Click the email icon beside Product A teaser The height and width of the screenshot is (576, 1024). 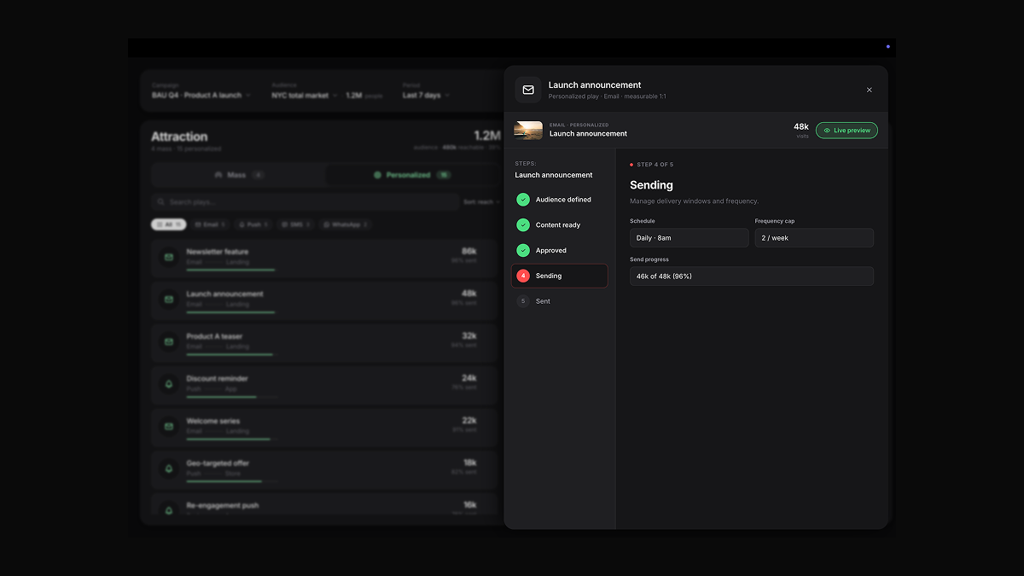(x=169, y=341)
